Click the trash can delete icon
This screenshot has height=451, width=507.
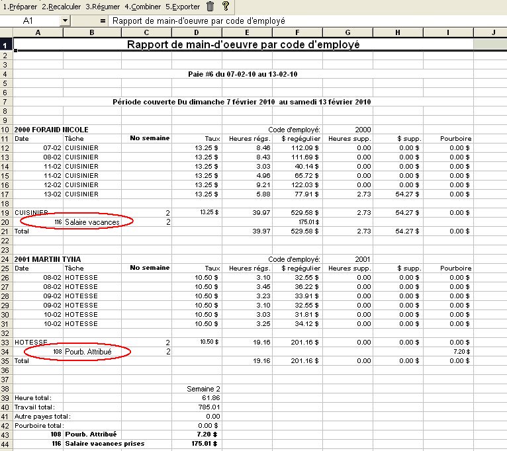[210, 7]
